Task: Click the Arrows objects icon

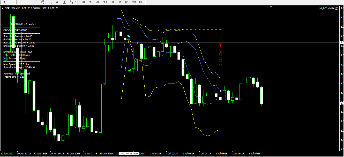Action: (x=71, y=2)
